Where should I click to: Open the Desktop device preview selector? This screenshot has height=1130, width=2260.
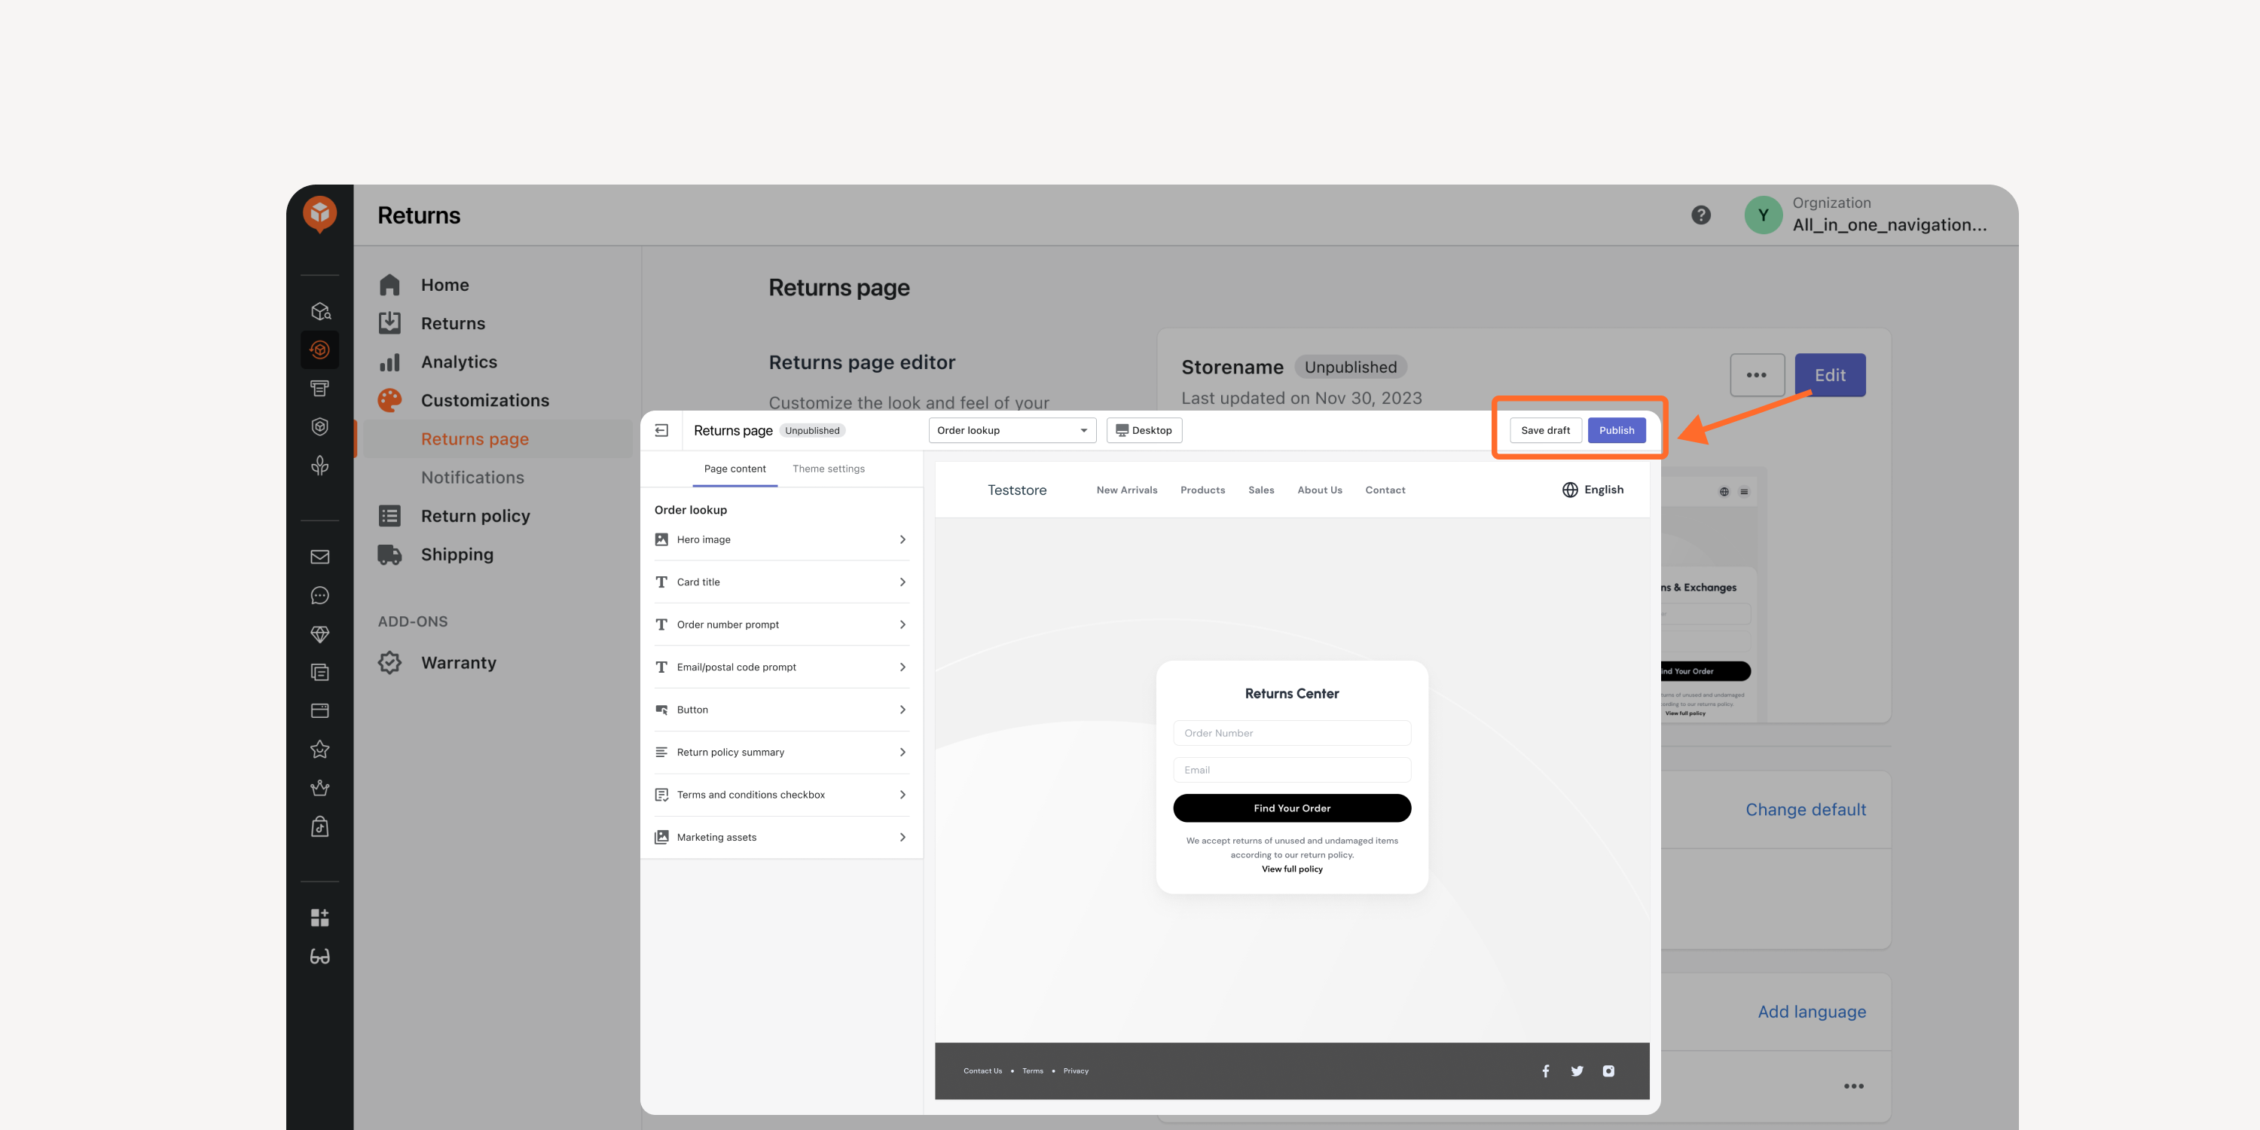(1144, 431)
